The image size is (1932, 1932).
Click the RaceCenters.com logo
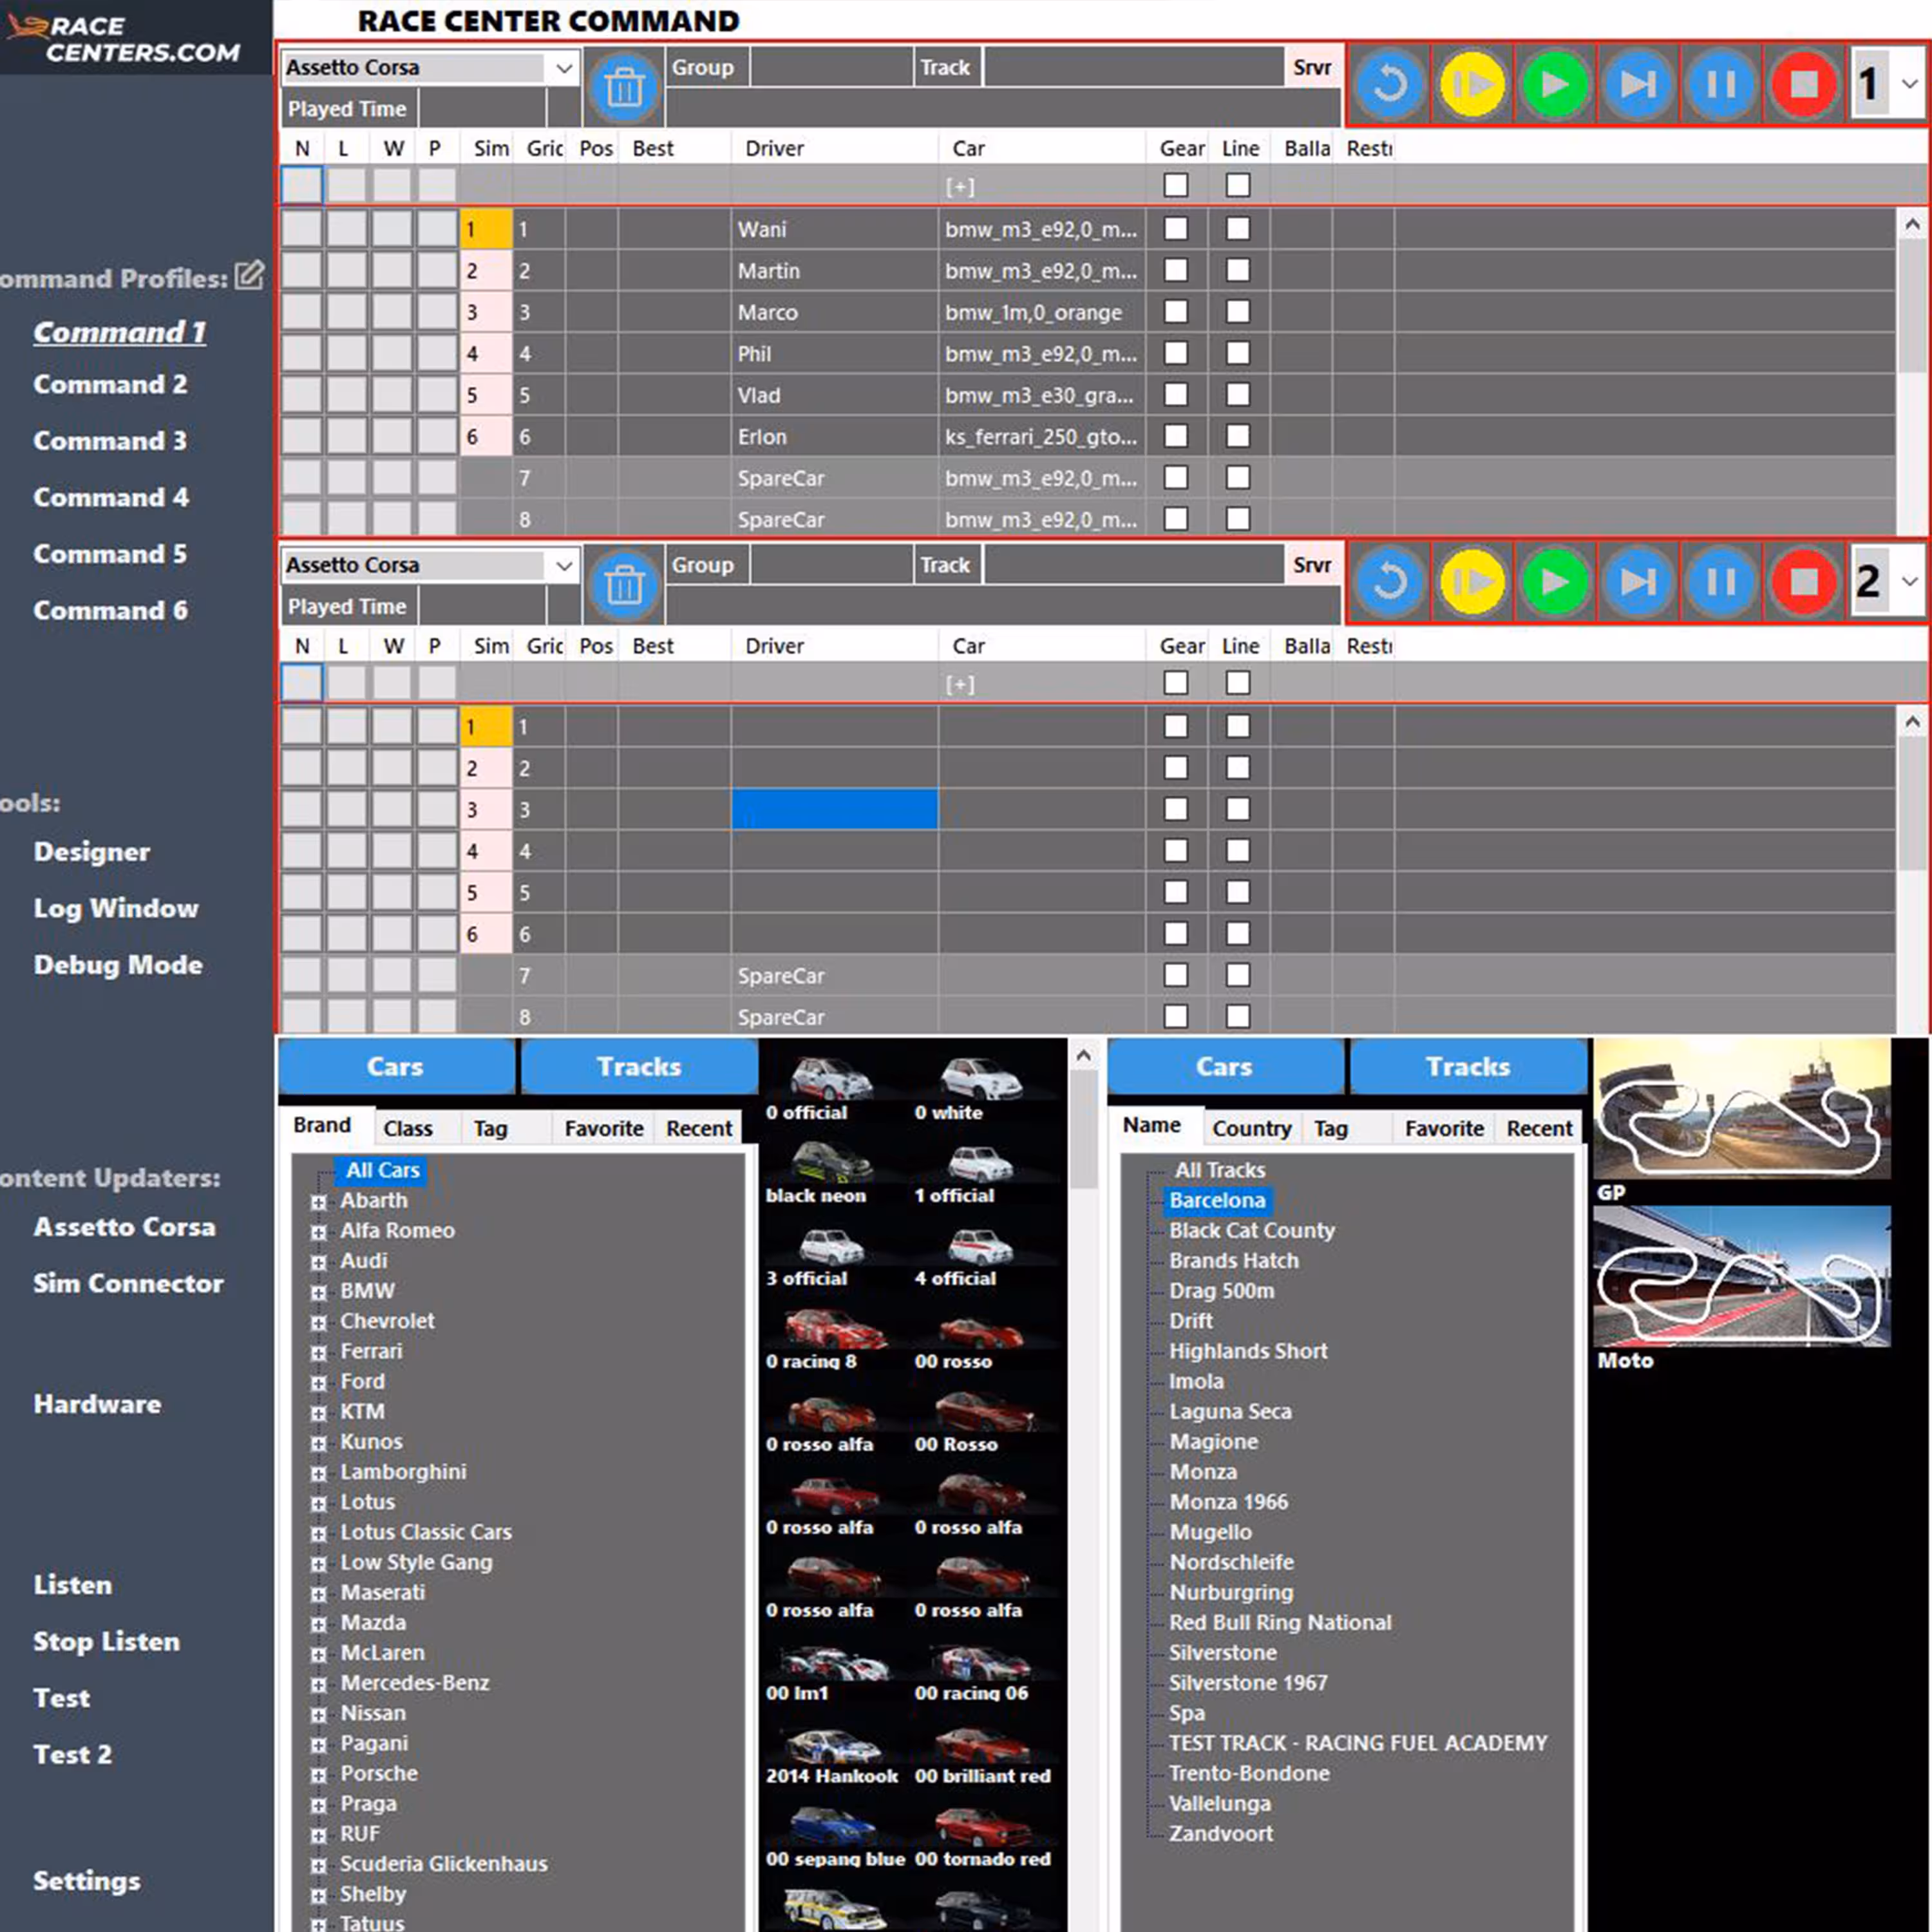click(124, 39)
